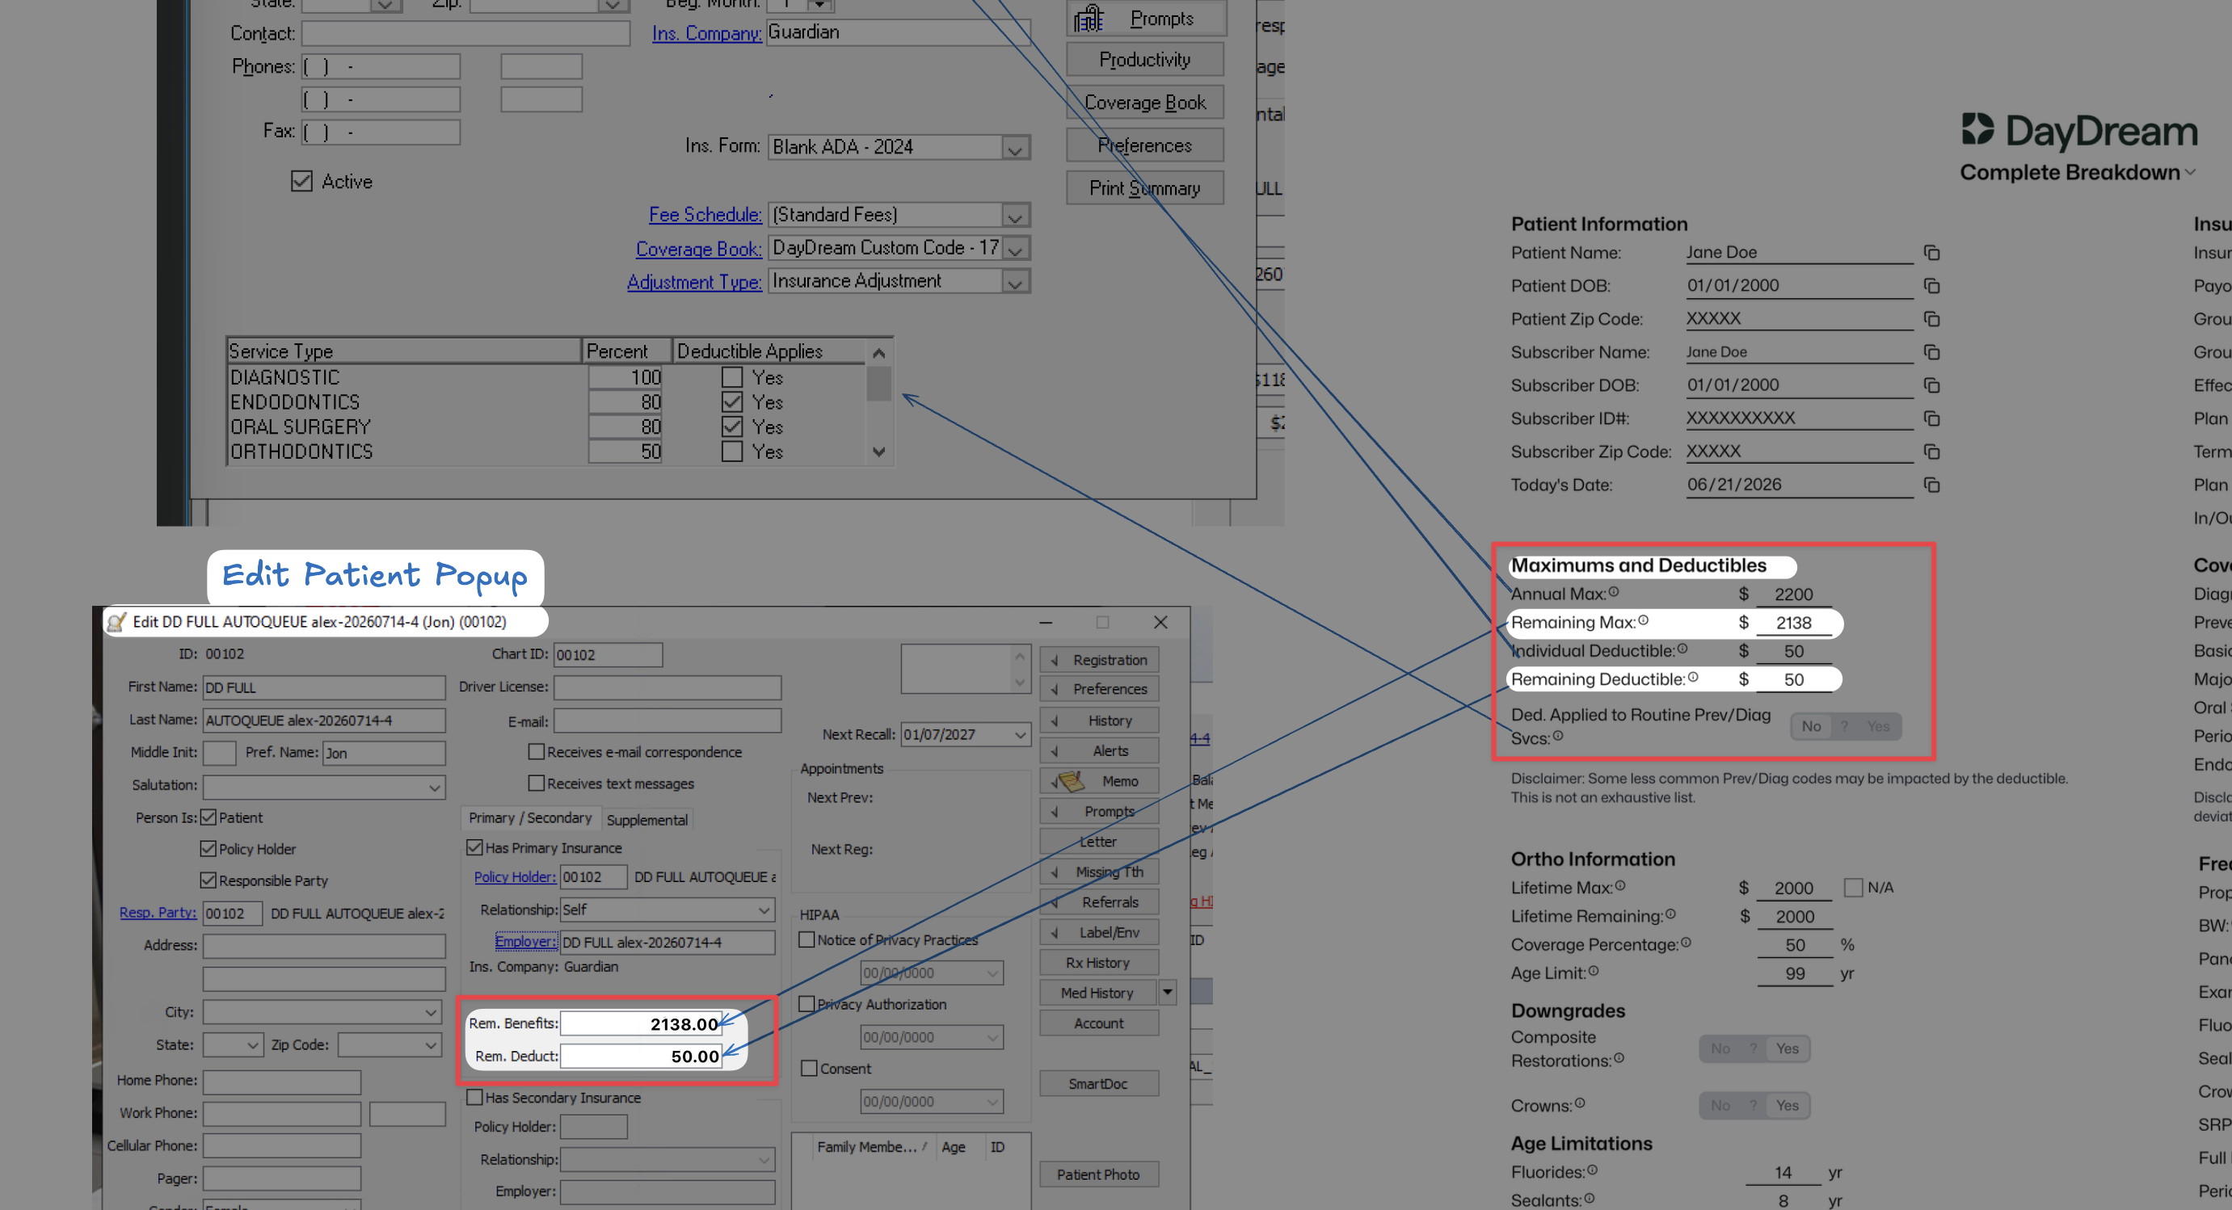Copy the Subscriber Name value
The image size is (2232, 1210).
point(1931,351)
